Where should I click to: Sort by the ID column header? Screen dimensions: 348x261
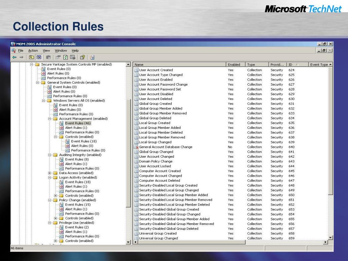pos(297,65)
